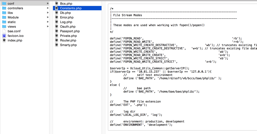Click the Router.php file icon

coord(57,40)
